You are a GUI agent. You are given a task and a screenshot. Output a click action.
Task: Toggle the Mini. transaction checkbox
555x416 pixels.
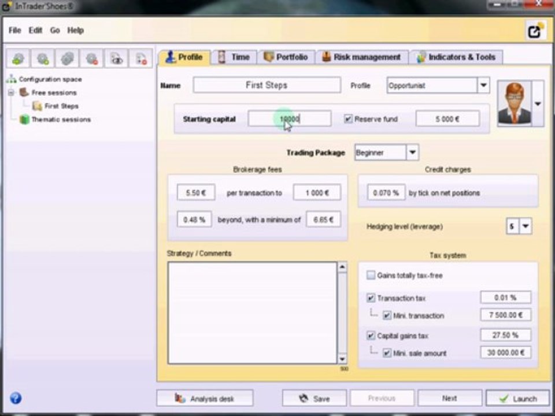click(387, 315)
